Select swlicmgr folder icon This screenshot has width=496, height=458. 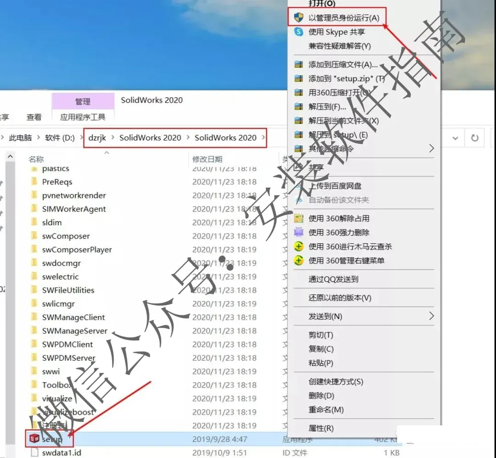34,304
